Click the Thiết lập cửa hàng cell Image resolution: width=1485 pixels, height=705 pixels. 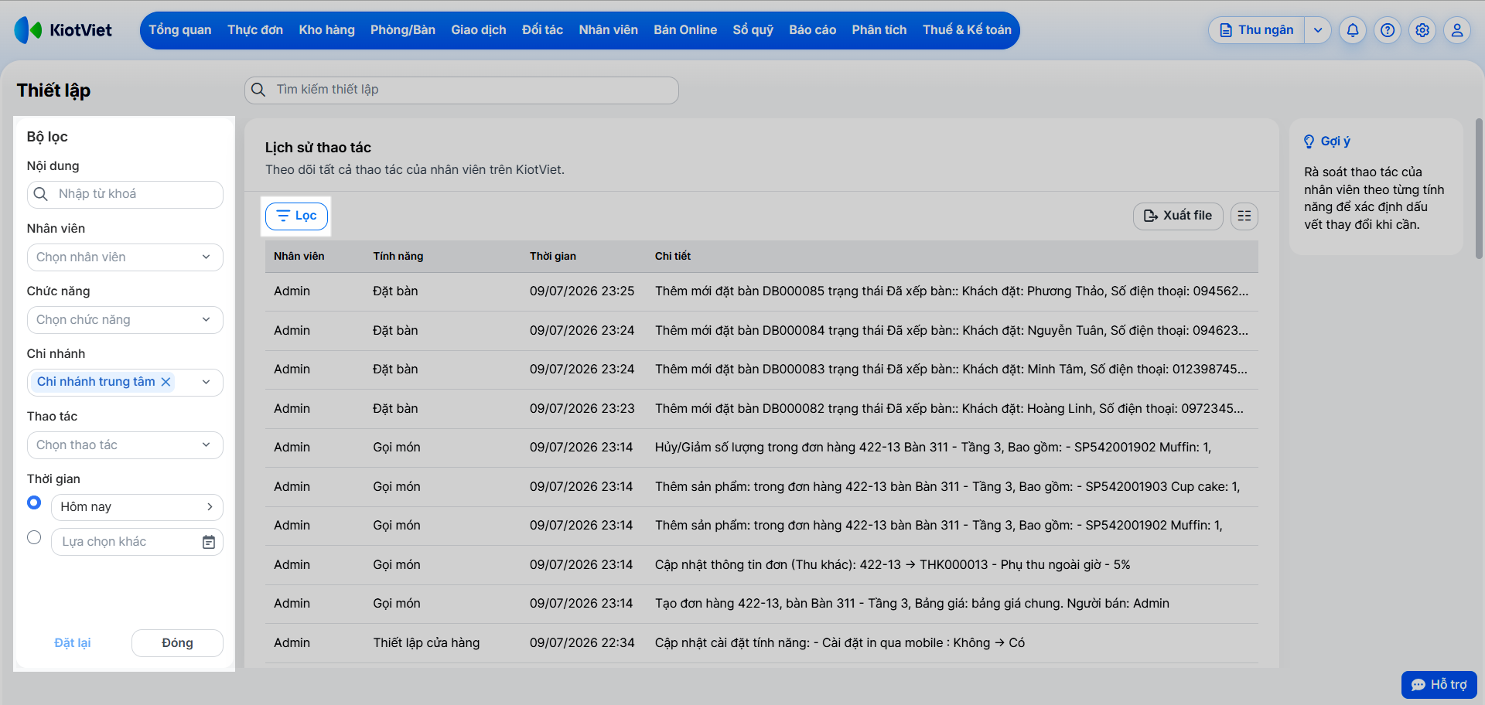coord(426,643)
